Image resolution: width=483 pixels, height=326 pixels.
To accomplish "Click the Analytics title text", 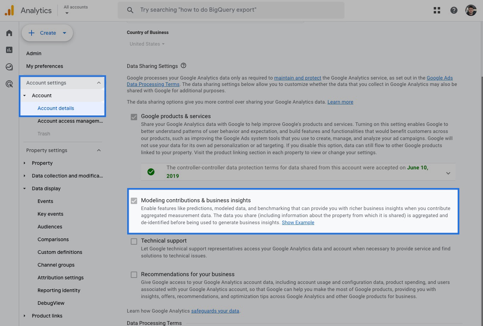I will pos(36,10).
